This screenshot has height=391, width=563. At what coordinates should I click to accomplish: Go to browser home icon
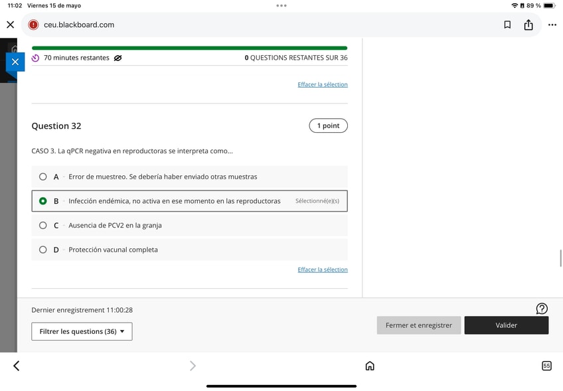[370, 366]
